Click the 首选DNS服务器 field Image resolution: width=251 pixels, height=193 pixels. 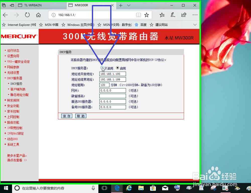[113, 102]
